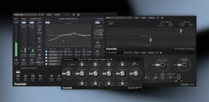The height and width of the screenshot is (102, 209).
Task: Click the info circle beside Precision Time Align title
Action: pos(176,49)
